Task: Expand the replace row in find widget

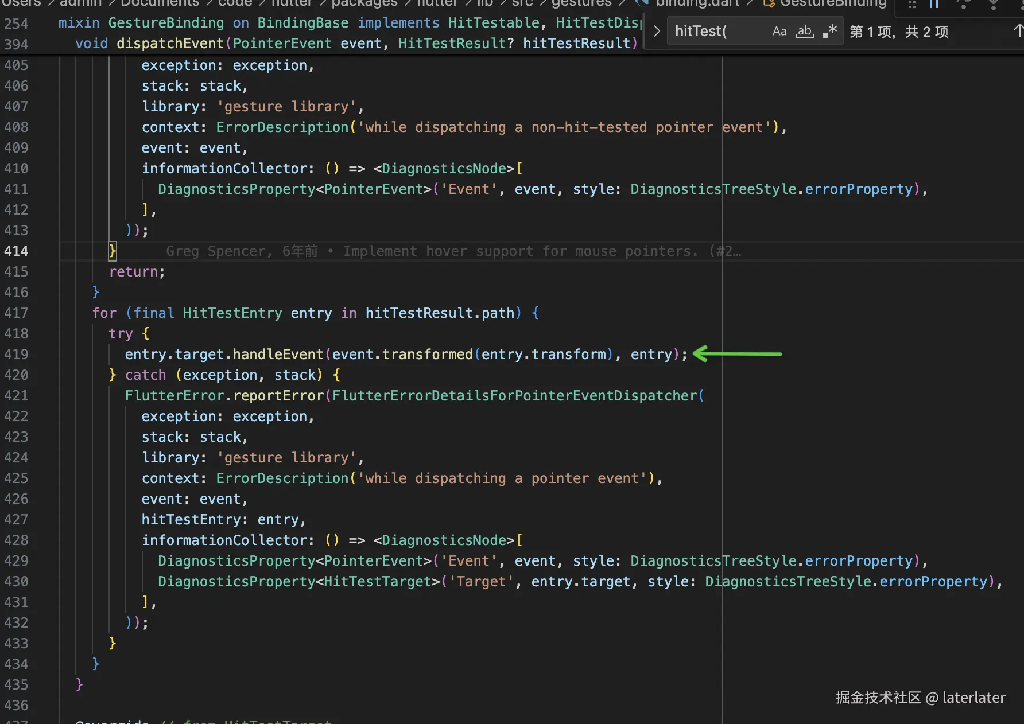Action: pos(657,32)
